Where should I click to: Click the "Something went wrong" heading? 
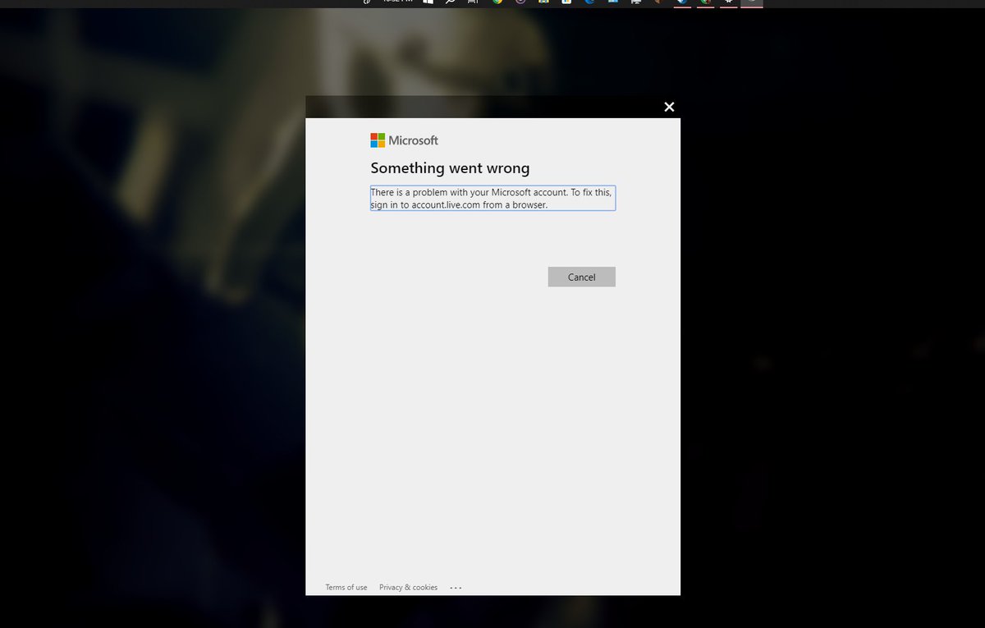[x=450, y=167]
